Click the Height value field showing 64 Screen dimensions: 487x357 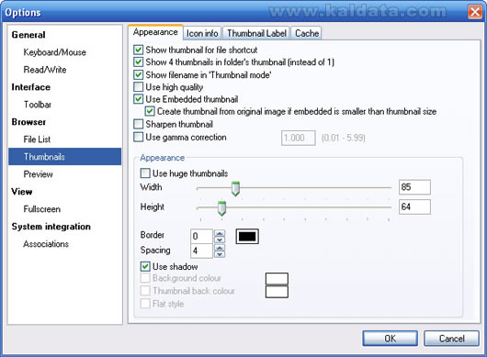[x=414, y=206]
